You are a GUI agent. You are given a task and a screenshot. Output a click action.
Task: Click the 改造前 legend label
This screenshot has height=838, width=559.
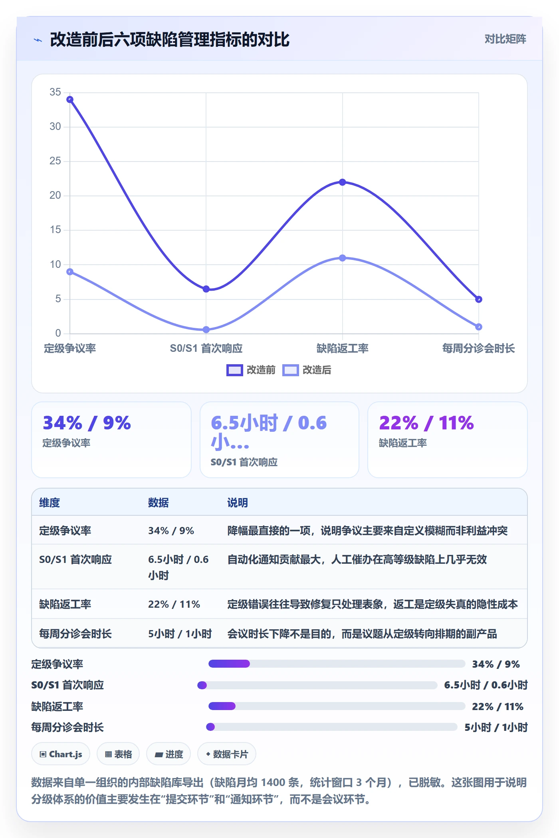tap(261, 370)
